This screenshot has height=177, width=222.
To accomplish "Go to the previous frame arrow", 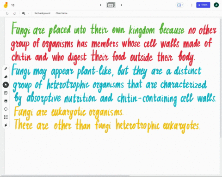I will pos(100,5).
